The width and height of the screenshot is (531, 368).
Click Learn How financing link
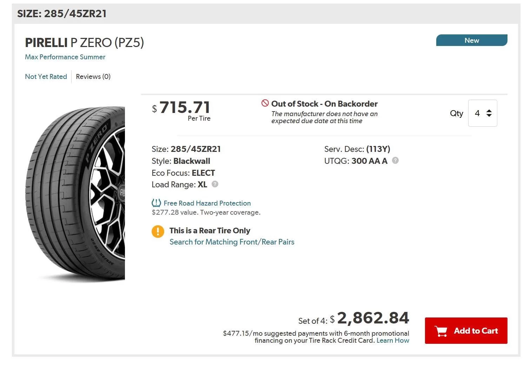click(393, 340)
